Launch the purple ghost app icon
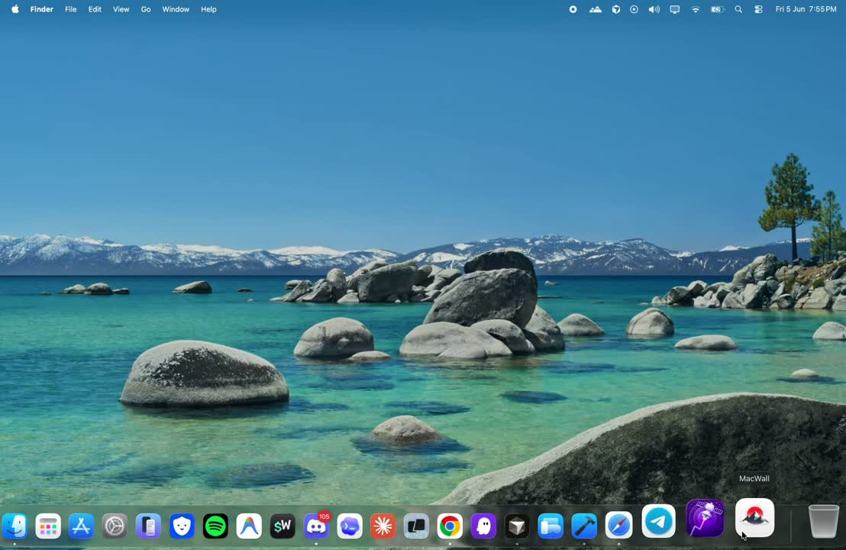Image resolution: width=846 pixels, height=550 pixels. pos(483,526)
